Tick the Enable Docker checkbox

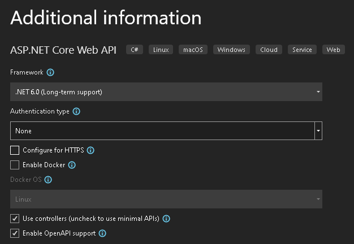coord(15,165)
